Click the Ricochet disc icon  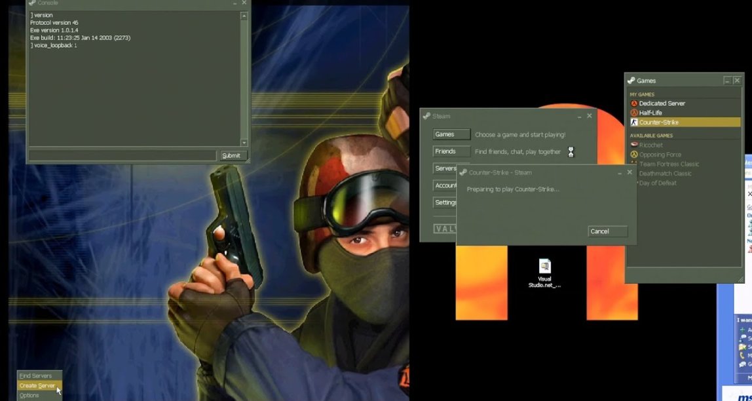634,144
